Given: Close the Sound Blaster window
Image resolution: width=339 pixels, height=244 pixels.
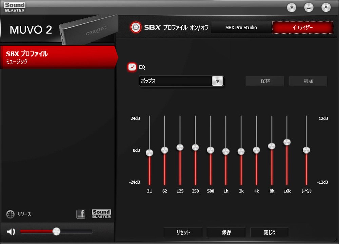Looking at the screenshot, I should [326, 7].
